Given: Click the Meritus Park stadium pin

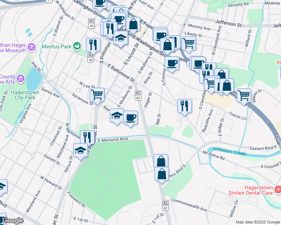Looking at the screenshot, I should coord(77,46).
